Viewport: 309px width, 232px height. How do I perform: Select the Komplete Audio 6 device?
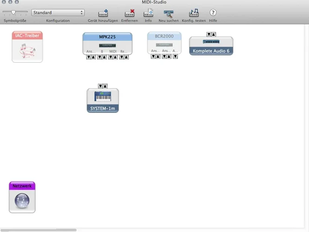click(x=211, y=46)
